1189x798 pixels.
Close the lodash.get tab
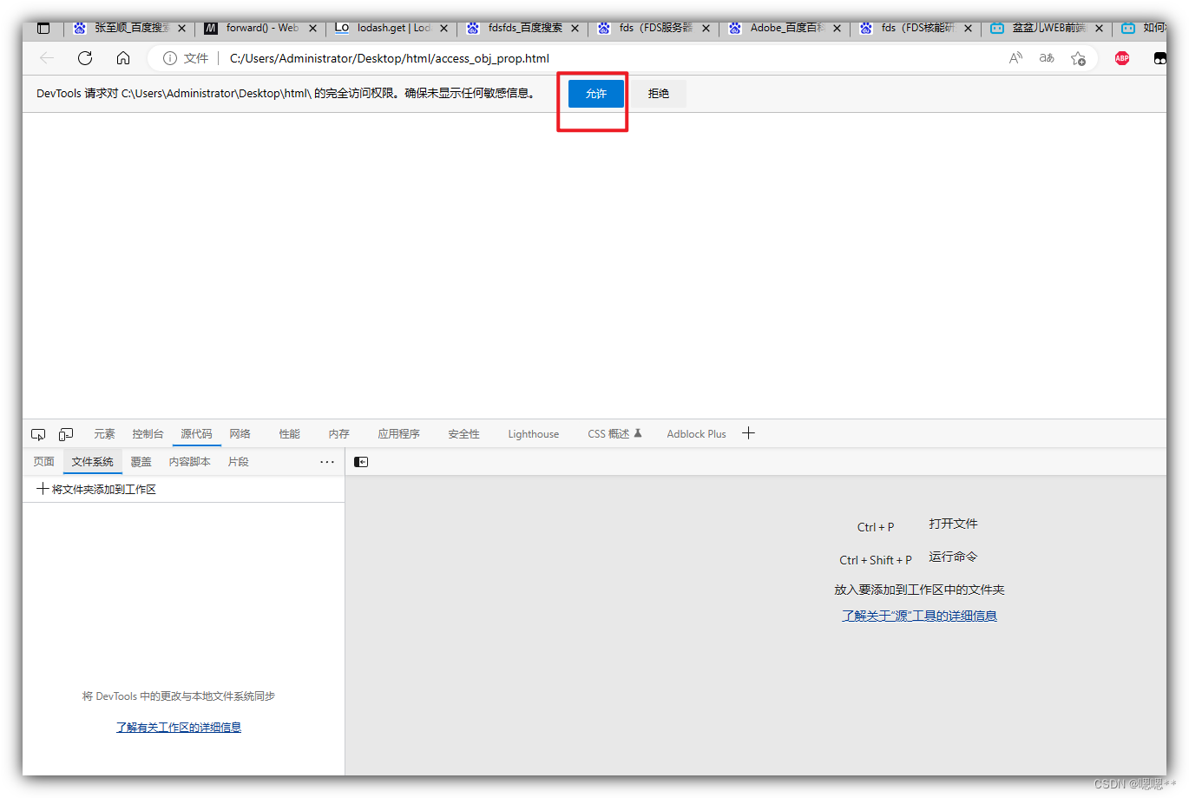tap(444, 28)
